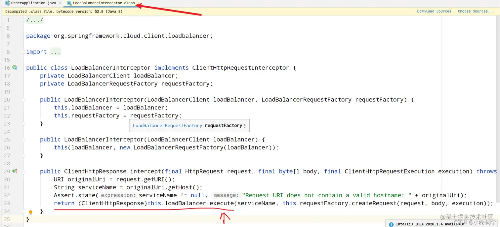
Task: Click the folded import ... placeholder
Action: coord(55,52)
